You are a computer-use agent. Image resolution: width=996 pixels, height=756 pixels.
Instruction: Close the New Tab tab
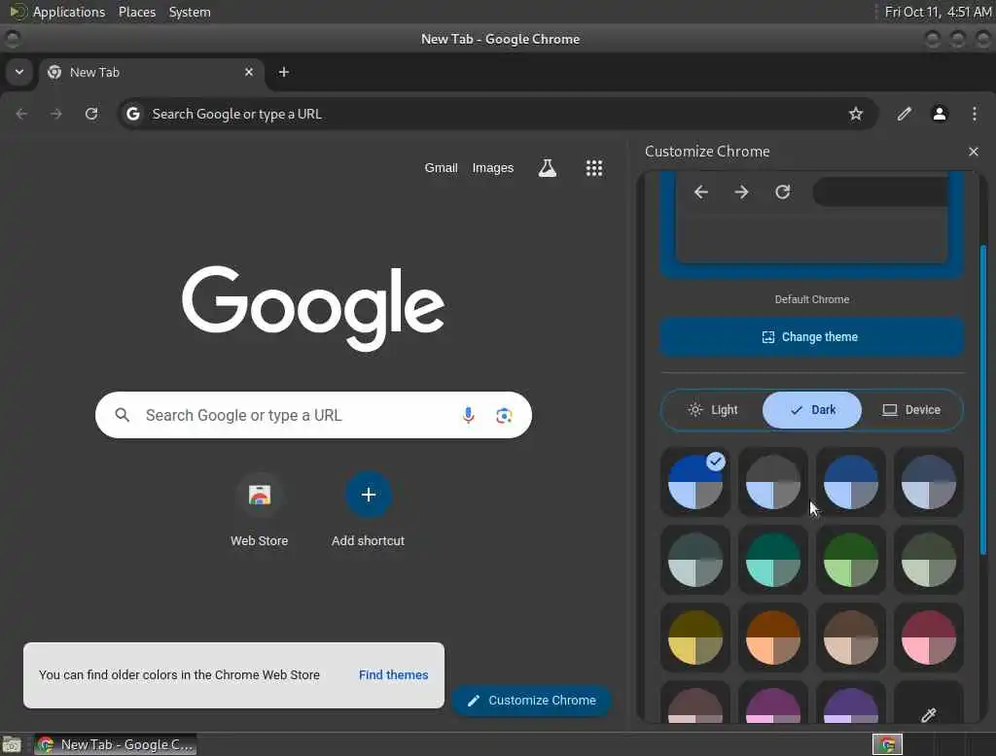(249, 72)
